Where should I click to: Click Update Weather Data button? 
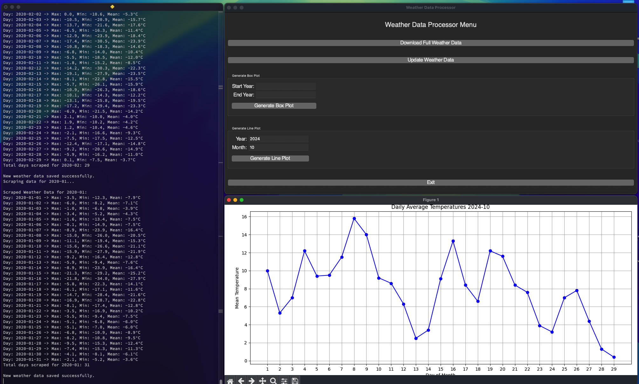431,60
